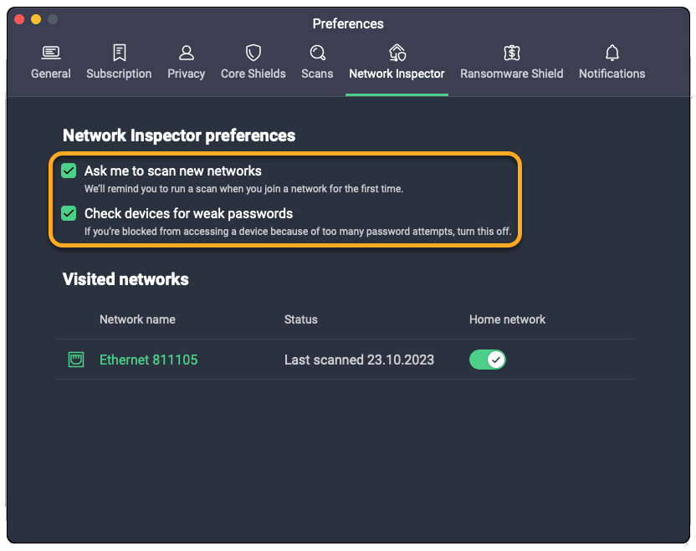Open the Ethernet 811105 network link
Viewport: 696px width, 551px height.
click(148, 360)
